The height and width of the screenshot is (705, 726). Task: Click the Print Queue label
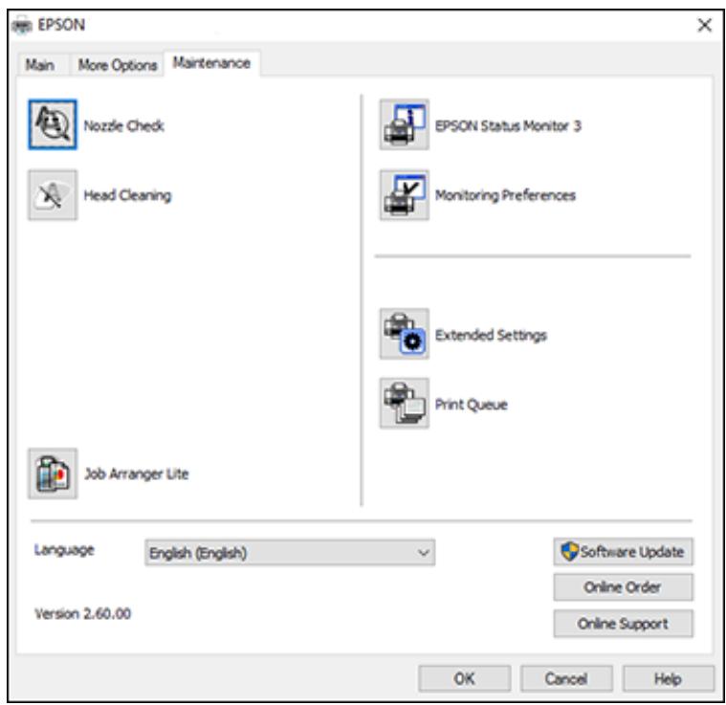tap(472, 404)
